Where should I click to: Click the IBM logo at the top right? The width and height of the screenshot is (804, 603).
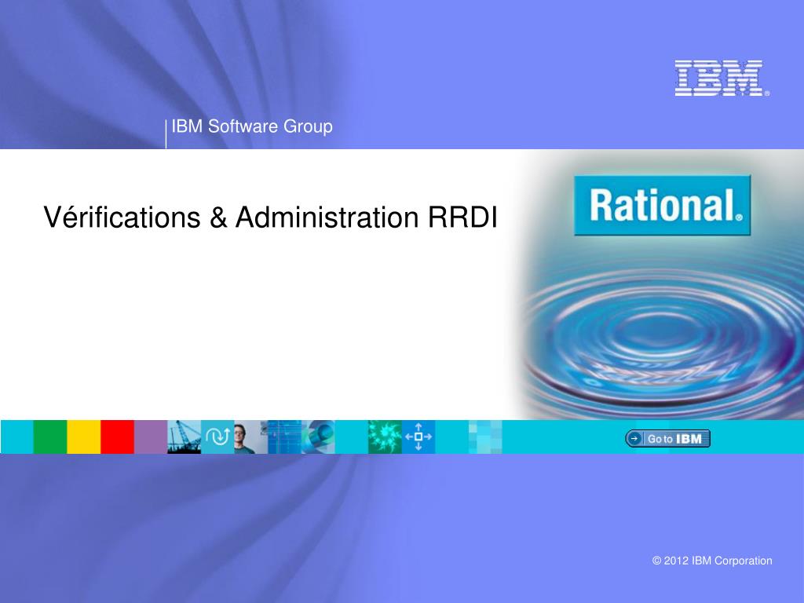pos(721,78)
